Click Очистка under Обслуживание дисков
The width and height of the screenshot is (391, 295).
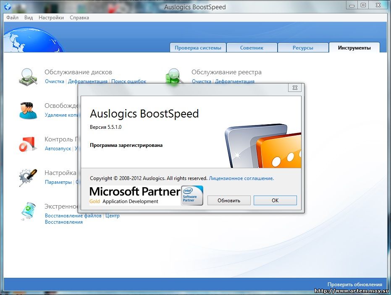(54, 81)
